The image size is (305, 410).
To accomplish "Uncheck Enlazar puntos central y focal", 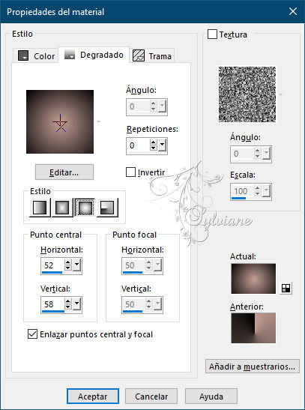I will 32,334.
